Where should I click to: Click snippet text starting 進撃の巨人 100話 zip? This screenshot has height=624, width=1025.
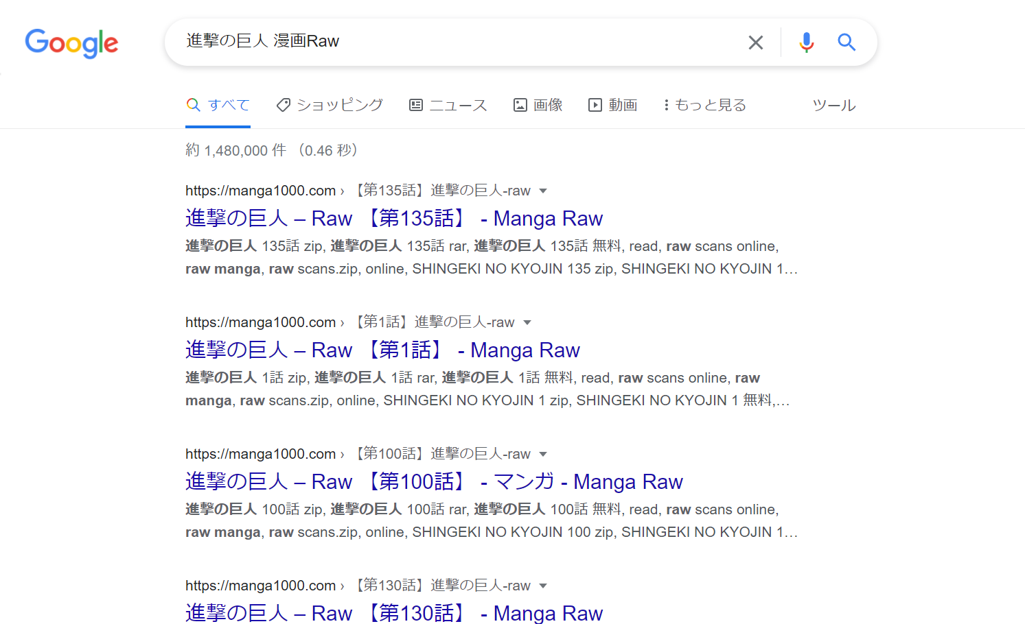coord(492,520)
